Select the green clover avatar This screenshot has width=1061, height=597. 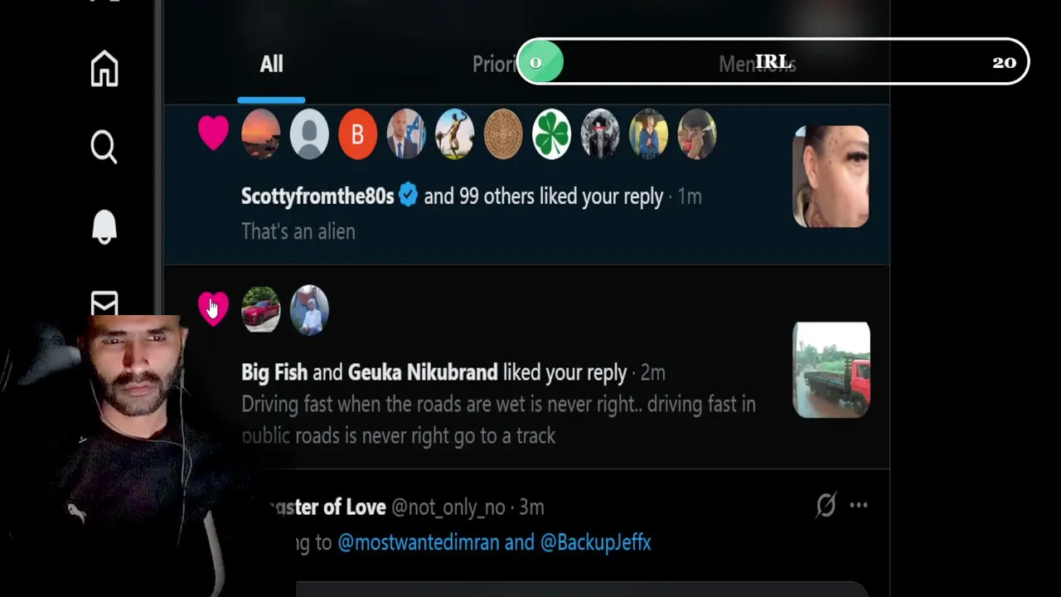coord(551,134)
